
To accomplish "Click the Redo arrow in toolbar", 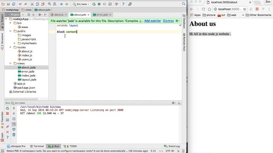I will click(x=26, y=4).
